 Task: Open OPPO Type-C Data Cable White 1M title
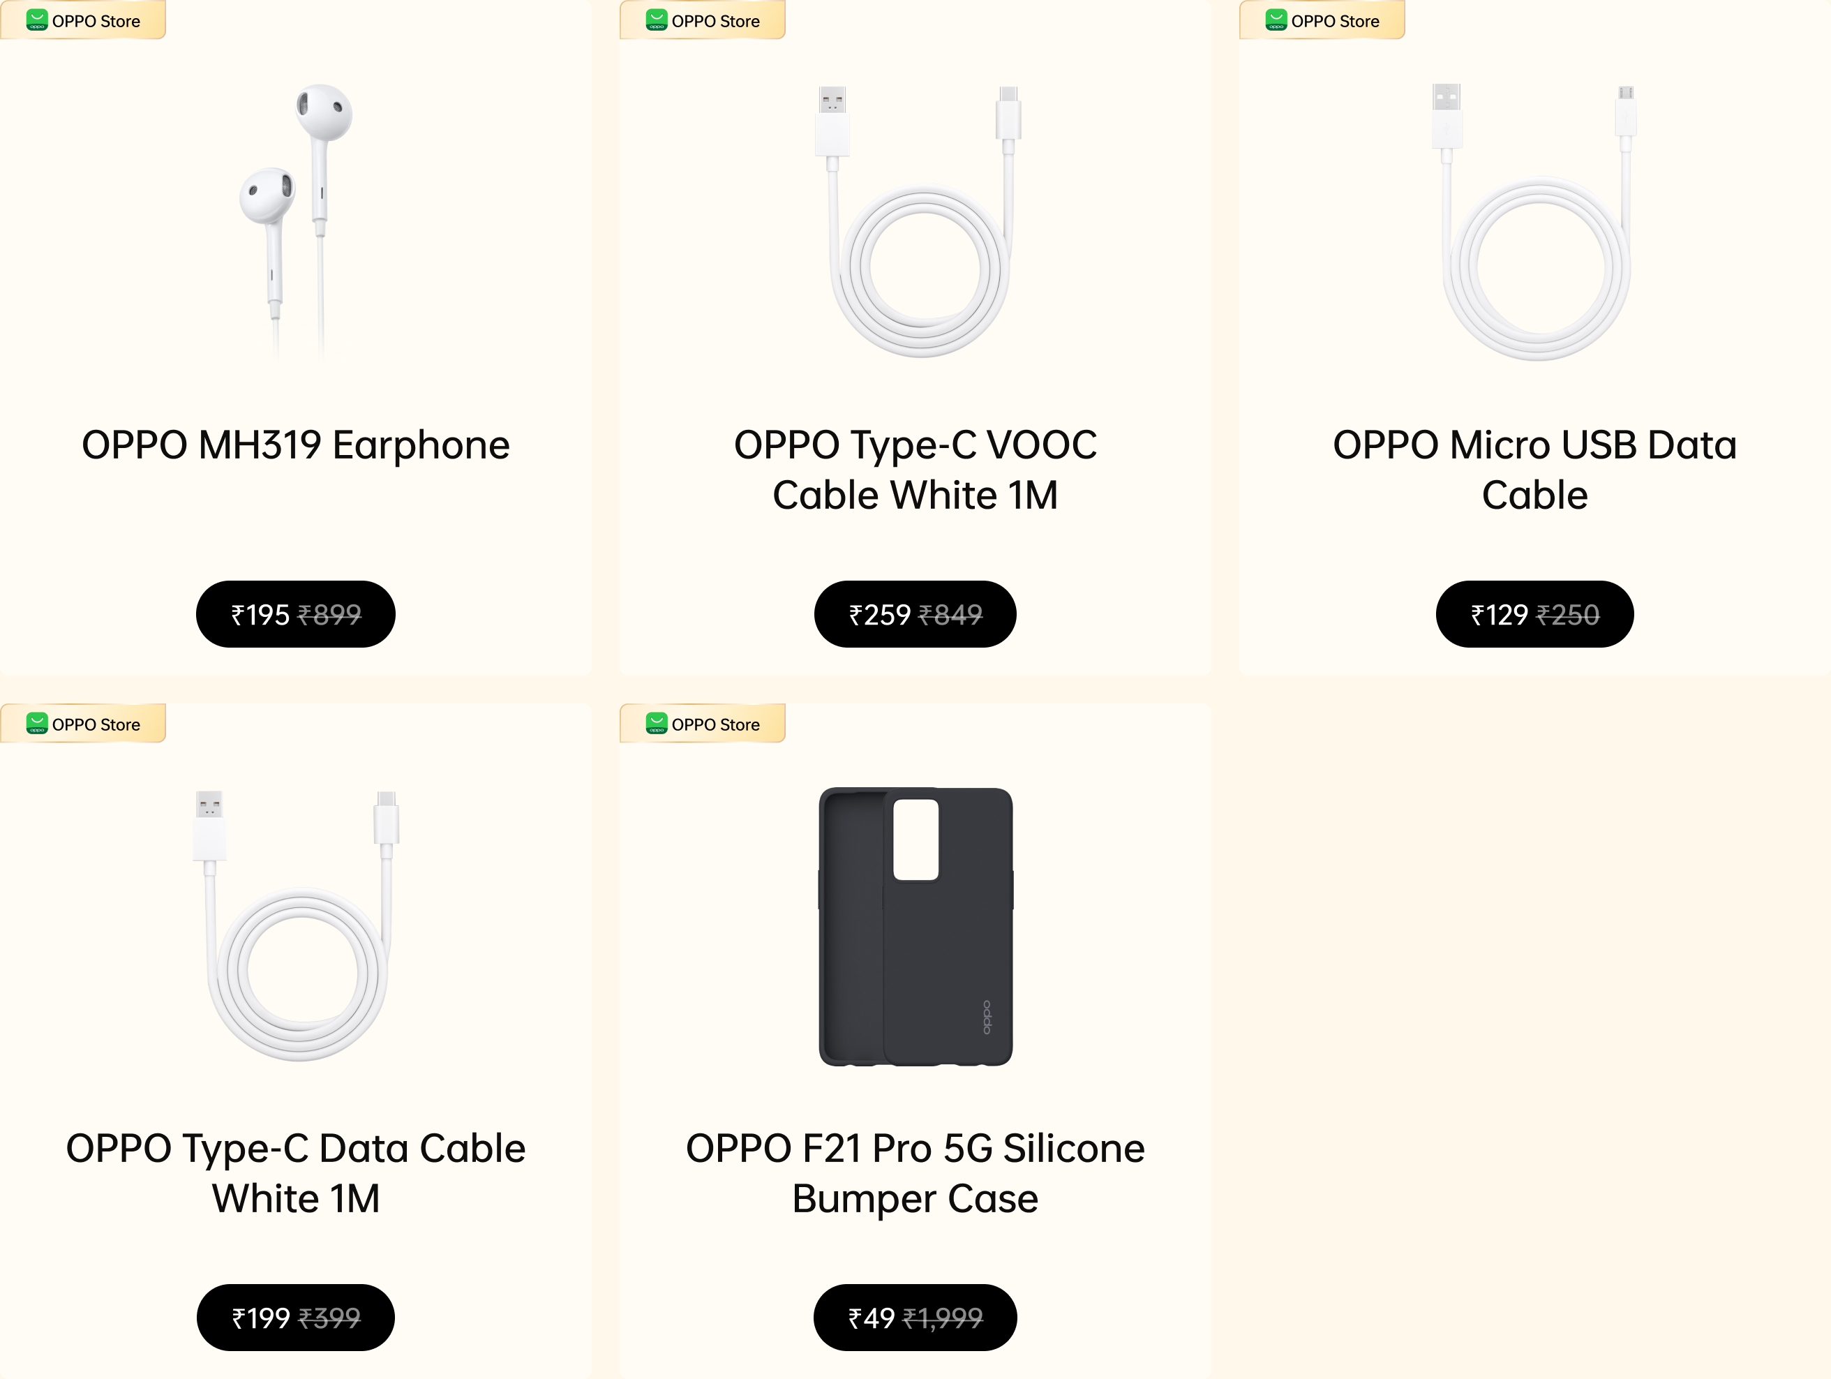[x=295, y=1174]
